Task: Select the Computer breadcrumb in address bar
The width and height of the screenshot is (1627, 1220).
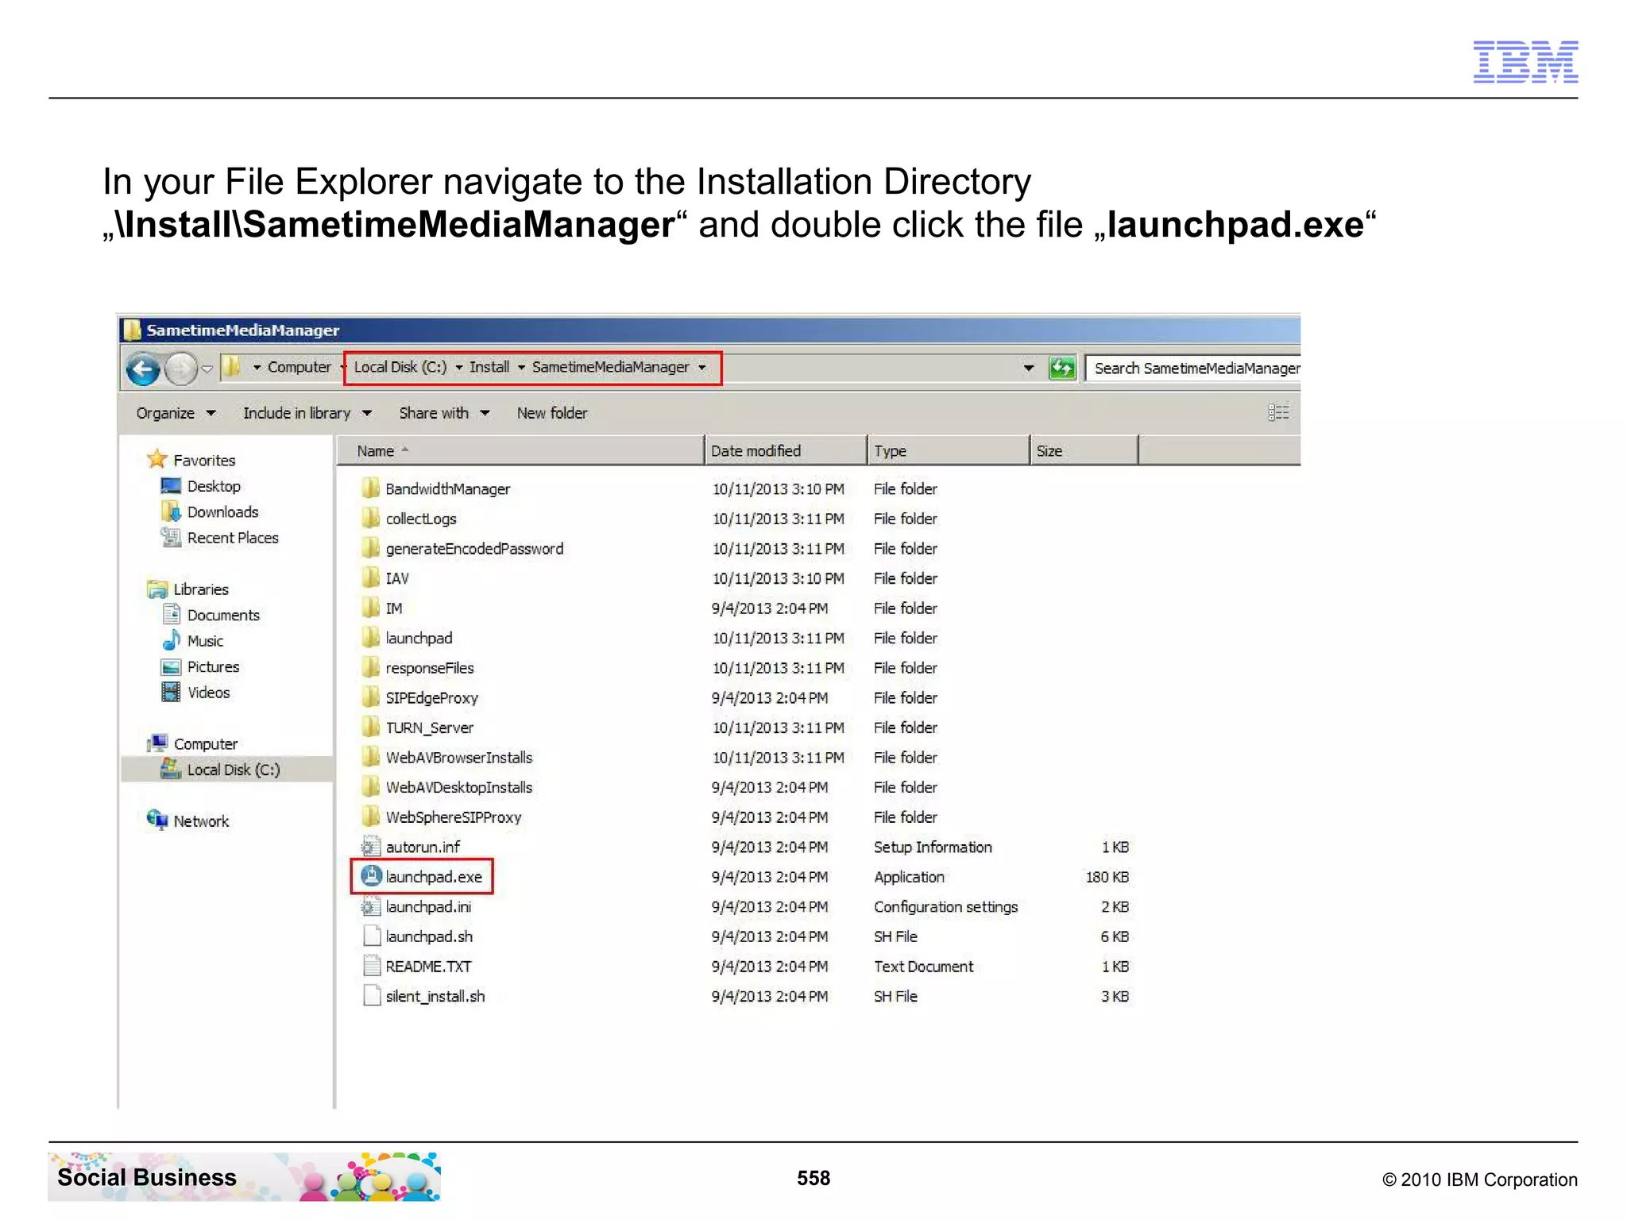Action: pyautogui.click(x=299, y=367)
